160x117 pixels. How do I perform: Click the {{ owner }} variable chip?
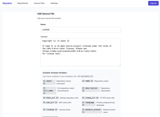point(49,82)
